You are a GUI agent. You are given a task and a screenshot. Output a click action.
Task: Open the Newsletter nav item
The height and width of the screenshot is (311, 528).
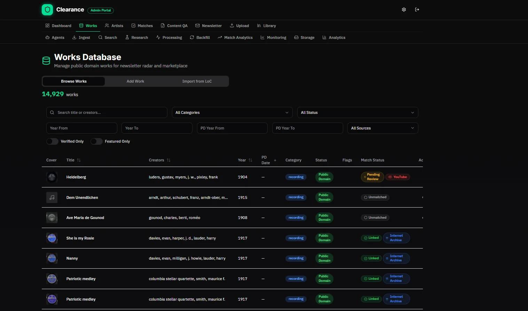[208, 26]
